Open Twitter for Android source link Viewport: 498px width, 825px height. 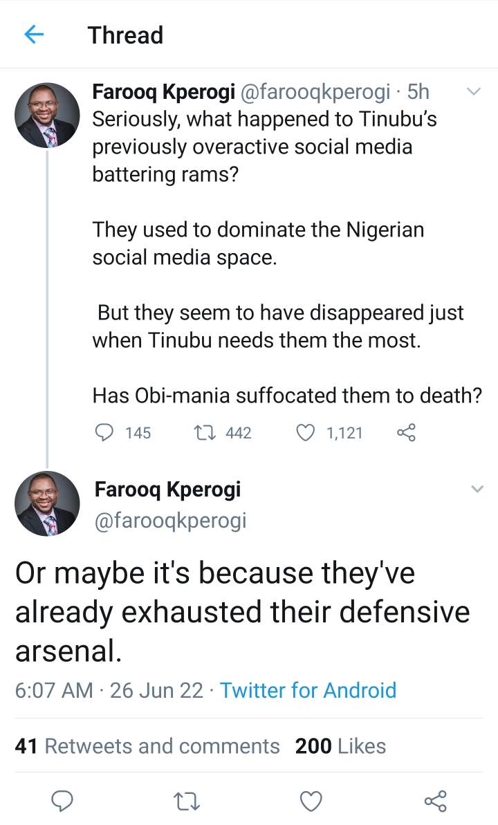tap(308, 690)
